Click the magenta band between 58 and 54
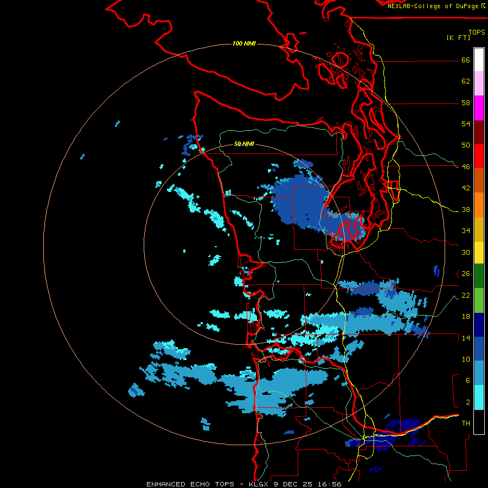The height and width of the screenshot is (488, 488). click(x=479, y=108)
